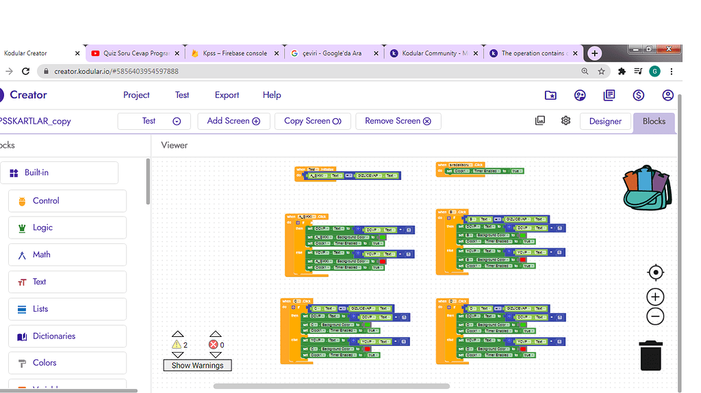Click the Add Screen button
Image resolution: width=701 pixels, height=393 pixels.
[233, 121]
